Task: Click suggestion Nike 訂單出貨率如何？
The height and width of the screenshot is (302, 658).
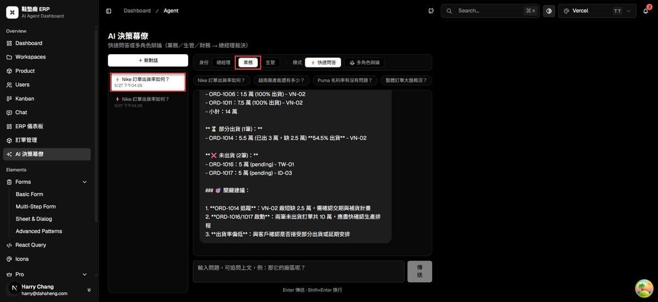Action: (221, 80)
